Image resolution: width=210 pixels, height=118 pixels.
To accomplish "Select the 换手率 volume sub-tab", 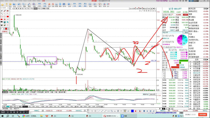I will coord(47,92).
